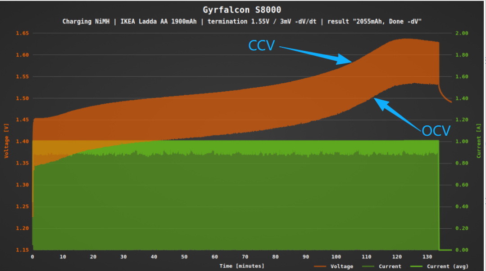Select the blue OCV annotation text

(436, 131)
